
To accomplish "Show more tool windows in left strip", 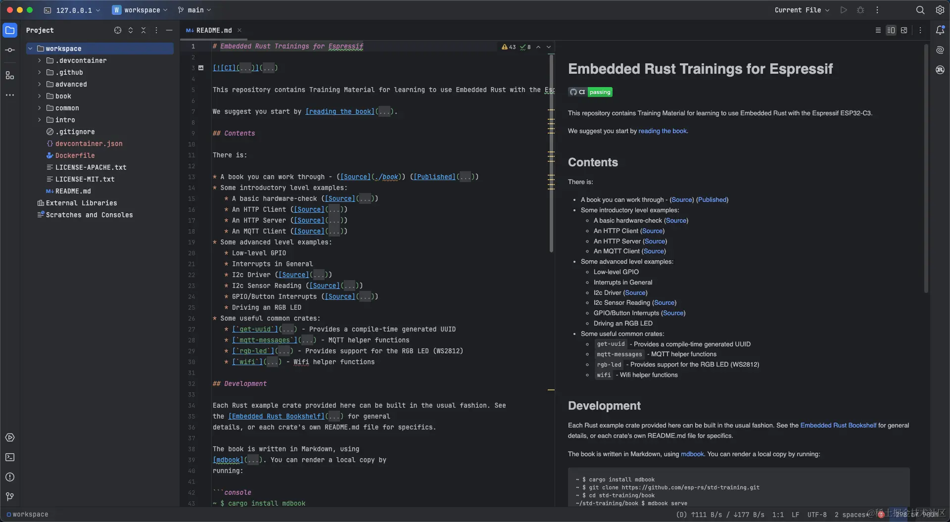I will [10, 95].
